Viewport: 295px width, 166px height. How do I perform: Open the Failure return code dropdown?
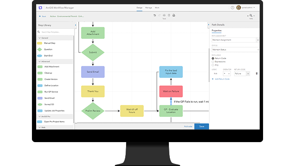click(242, 73)
